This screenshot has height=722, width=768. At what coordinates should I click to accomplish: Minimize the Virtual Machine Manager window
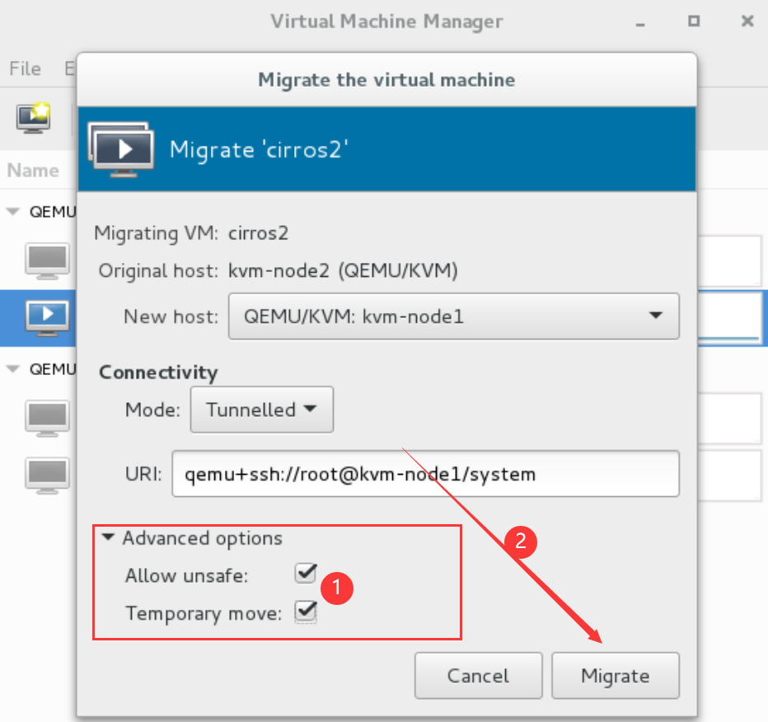640,25
